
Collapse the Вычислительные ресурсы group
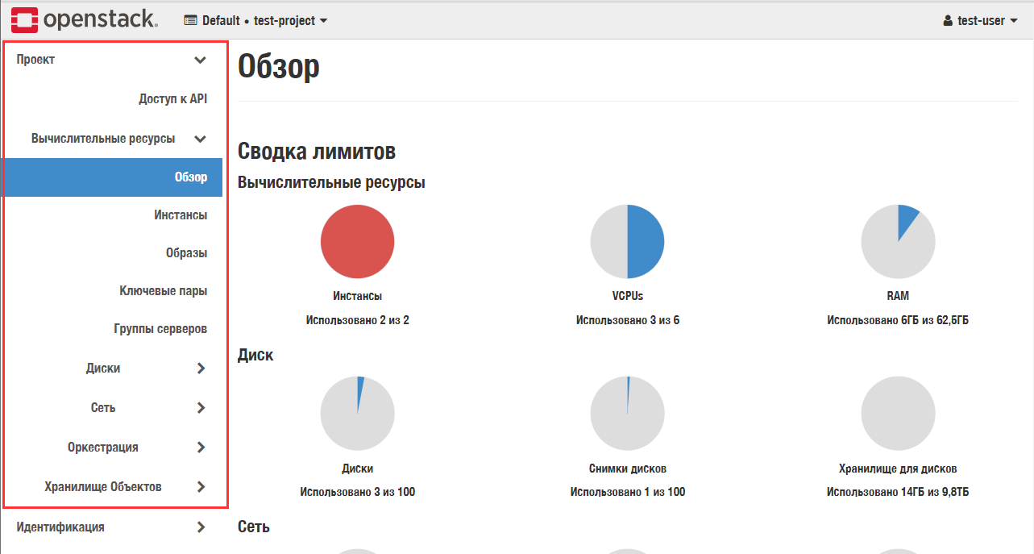click(118, 139)
